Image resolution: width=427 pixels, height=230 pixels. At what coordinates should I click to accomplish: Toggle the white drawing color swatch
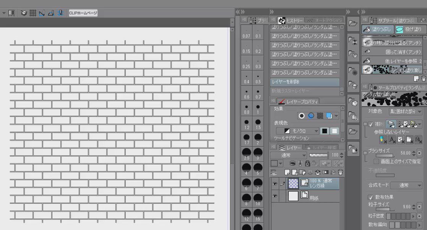click(335, 131)
